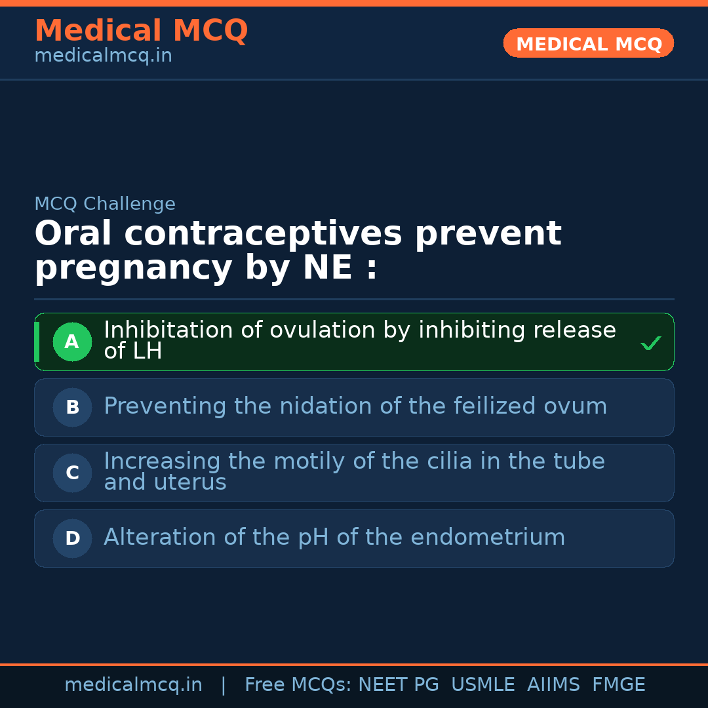Click 'NEET PG' in the footer
The image size is (708, 708).
click(399, 685)
